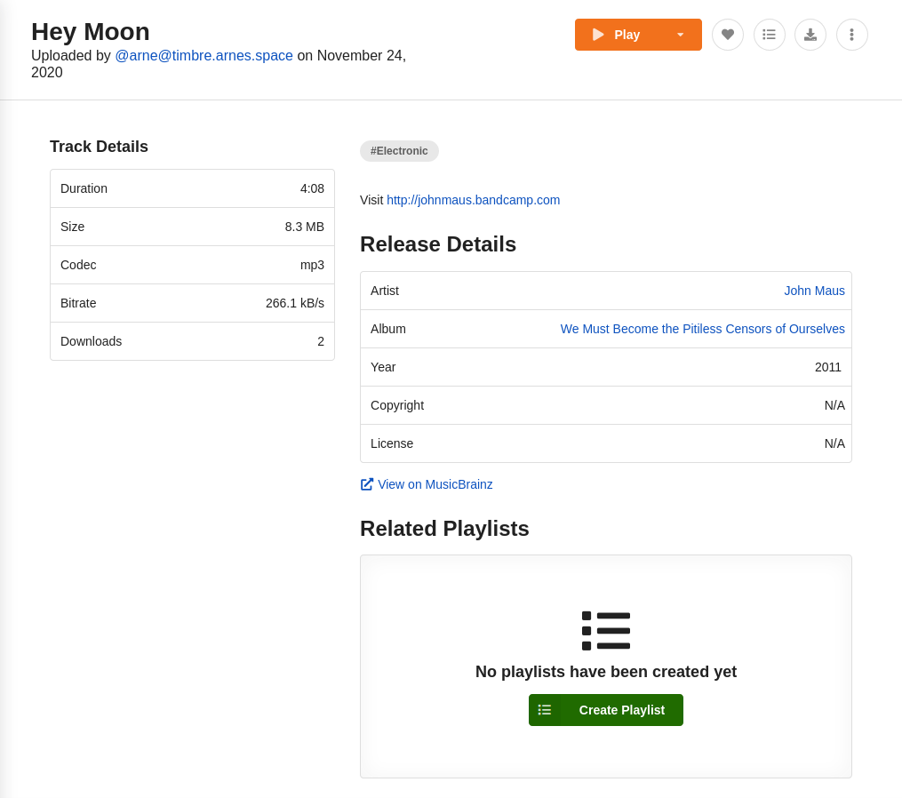Open the more options vertical ellipsis menu
The width and height of the screenshot is (902, 798).
[x=852, y=35]
